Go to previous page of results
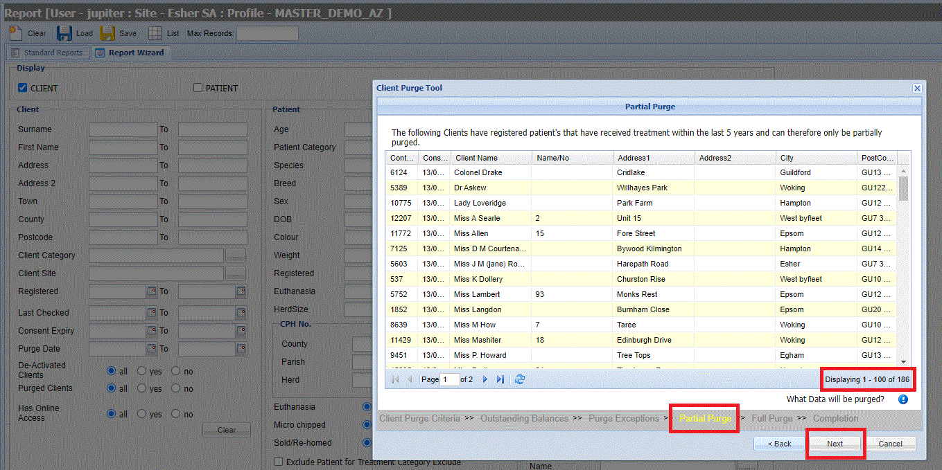The image size is (942, 470). [x=410, y=379]
